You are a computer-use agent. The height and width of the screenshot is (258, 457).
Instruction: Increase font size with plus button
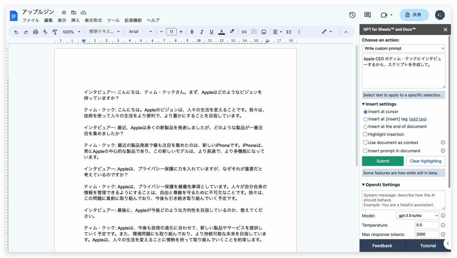[x=181, y=32]
